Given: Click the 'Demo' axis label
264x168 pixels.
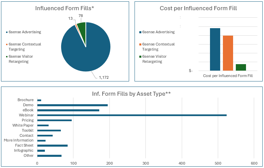Looking at the screenshot, I should [28, 105].
